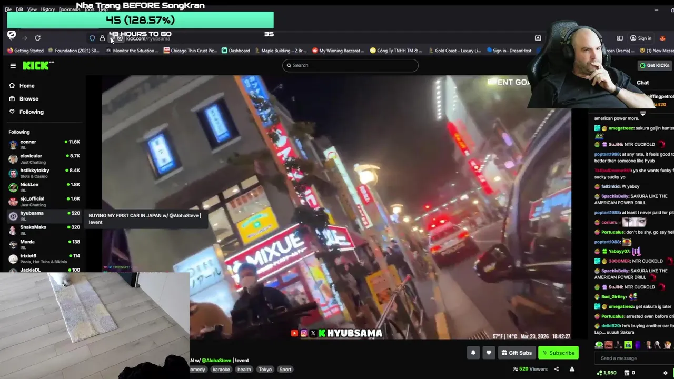Open NickLee channel in Following list
This screenshot has height=379, width=674.
click(44, 187)
